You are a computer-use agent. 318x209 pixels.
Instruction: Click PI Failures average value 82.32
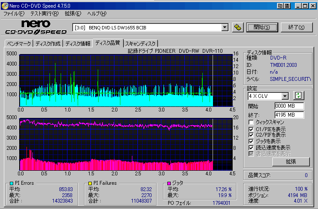click(146, 189)
